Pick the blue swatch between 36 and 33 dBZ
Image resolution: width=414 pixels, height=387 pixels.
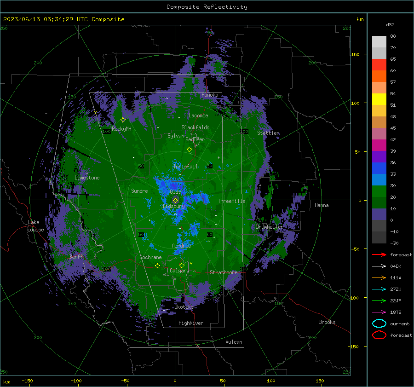coord(379,168)
